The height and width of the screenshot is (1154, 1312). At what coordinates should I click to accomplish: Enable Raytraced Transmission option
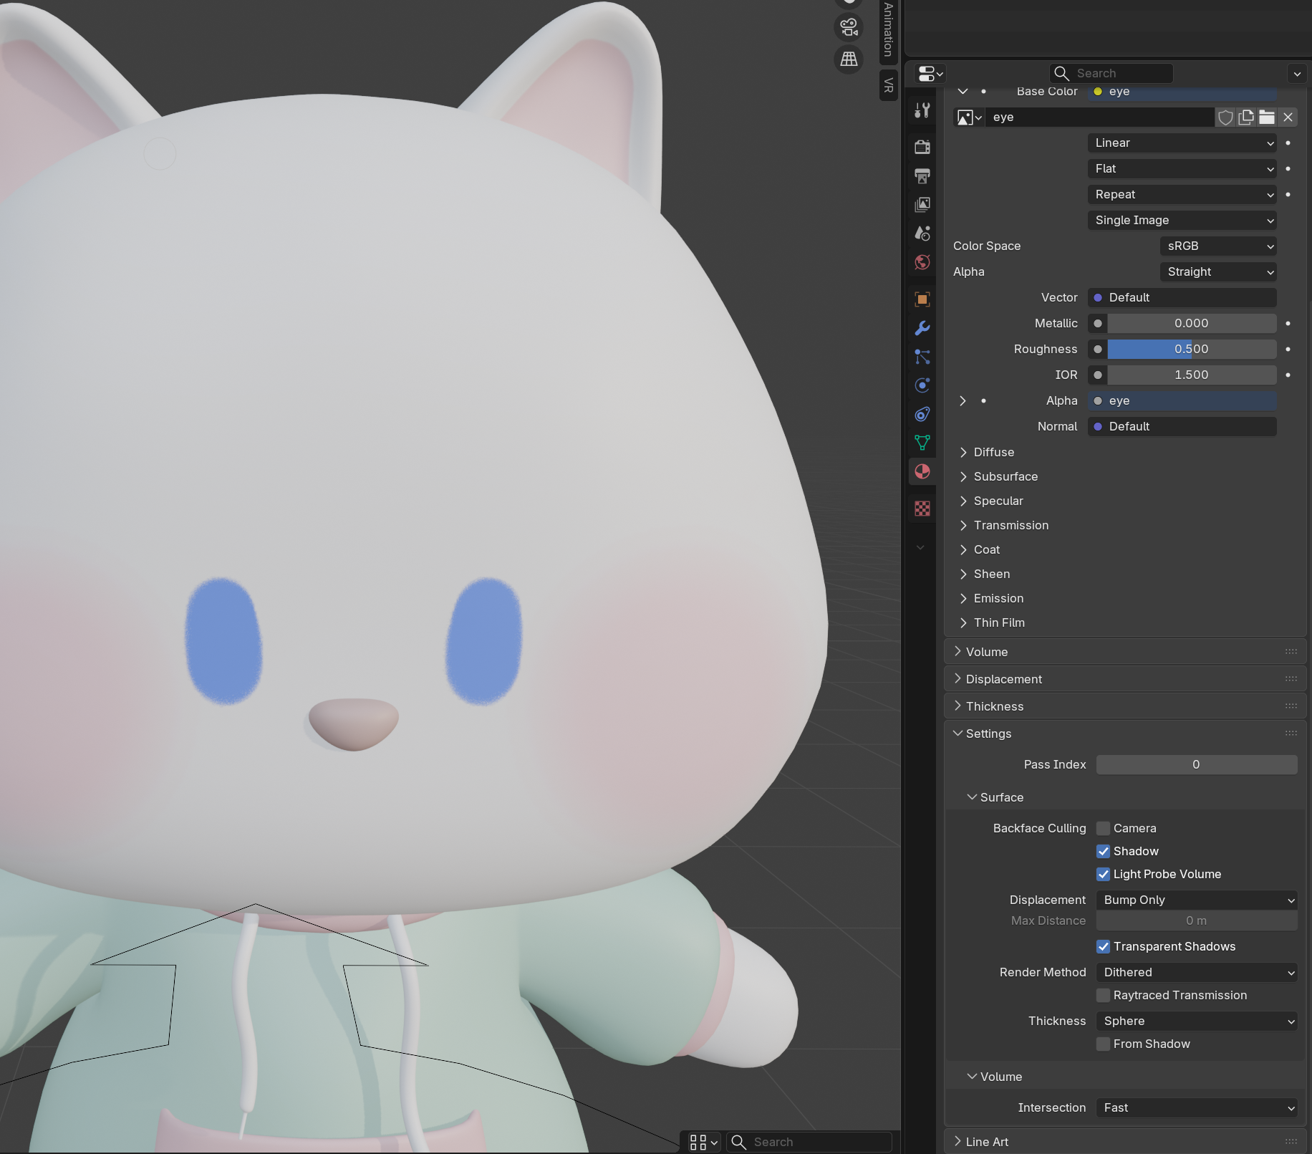[x=1103, y=995]
